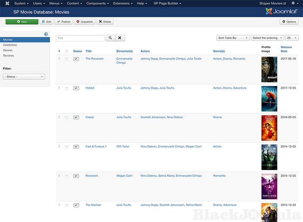
Task: Open The Martian movie title link
Action: 93,205
